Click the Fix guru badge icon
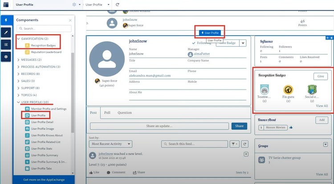 [x=288, y=90]
